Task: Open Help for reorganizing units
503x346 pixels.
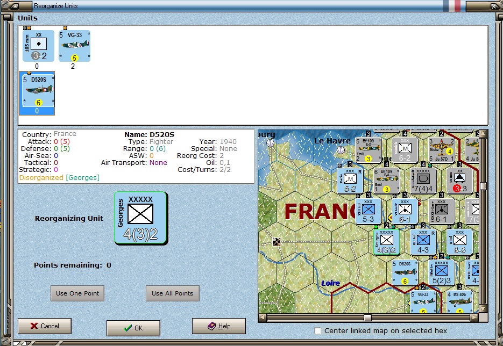Action: click(x=219, y=326)
